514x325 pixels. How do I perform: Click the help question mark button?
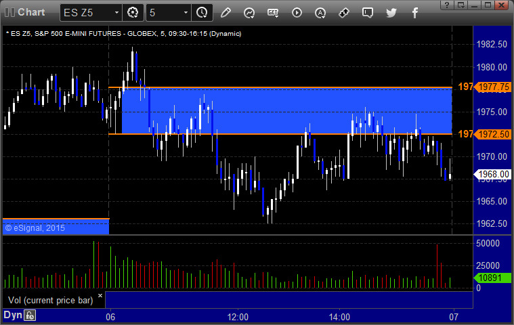[447, 5]
